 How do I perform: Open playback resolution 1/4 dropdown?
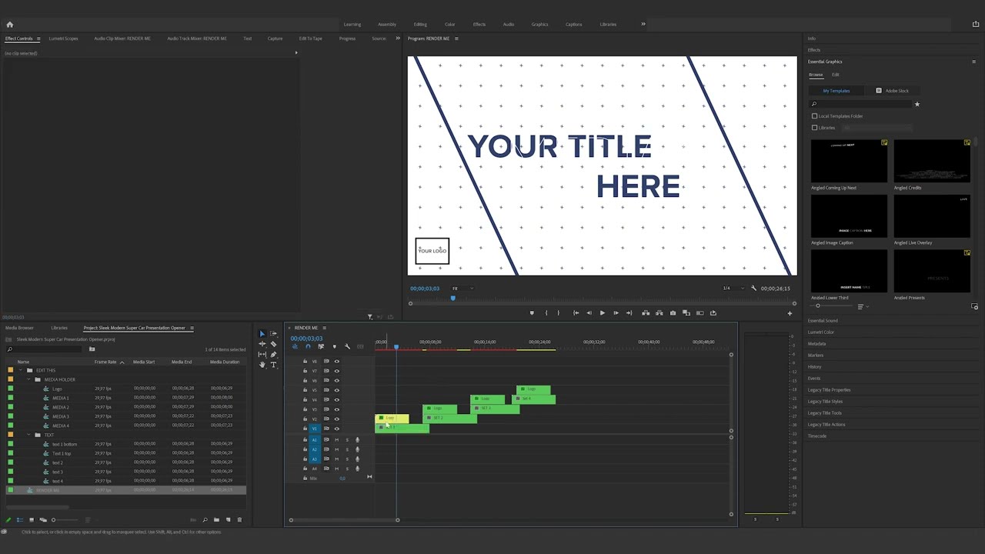733,289
